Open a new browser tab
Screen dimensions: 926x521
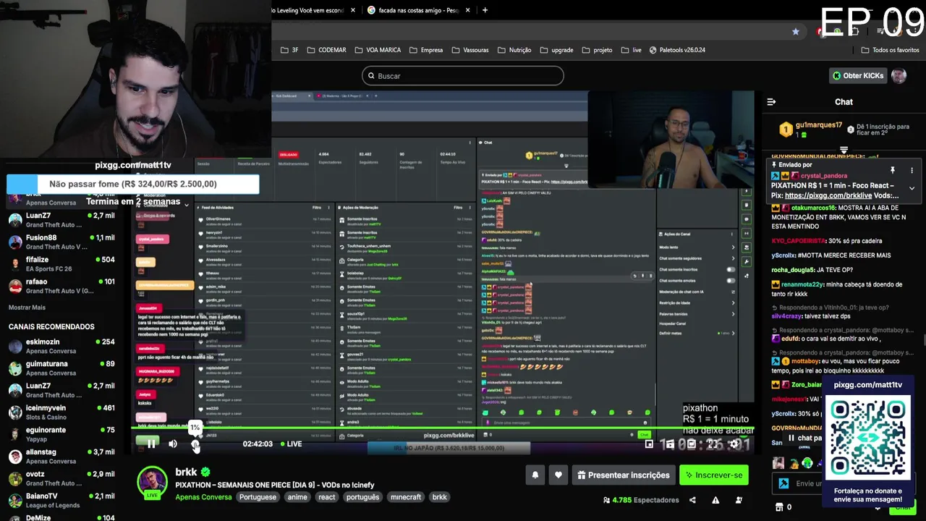[x=485, y=10]
